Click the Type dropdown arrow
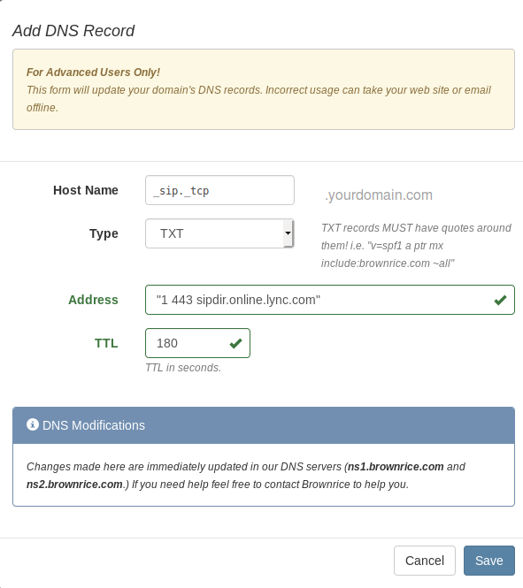Viewport: 523px width, 588px height. (x=288, y=233)
